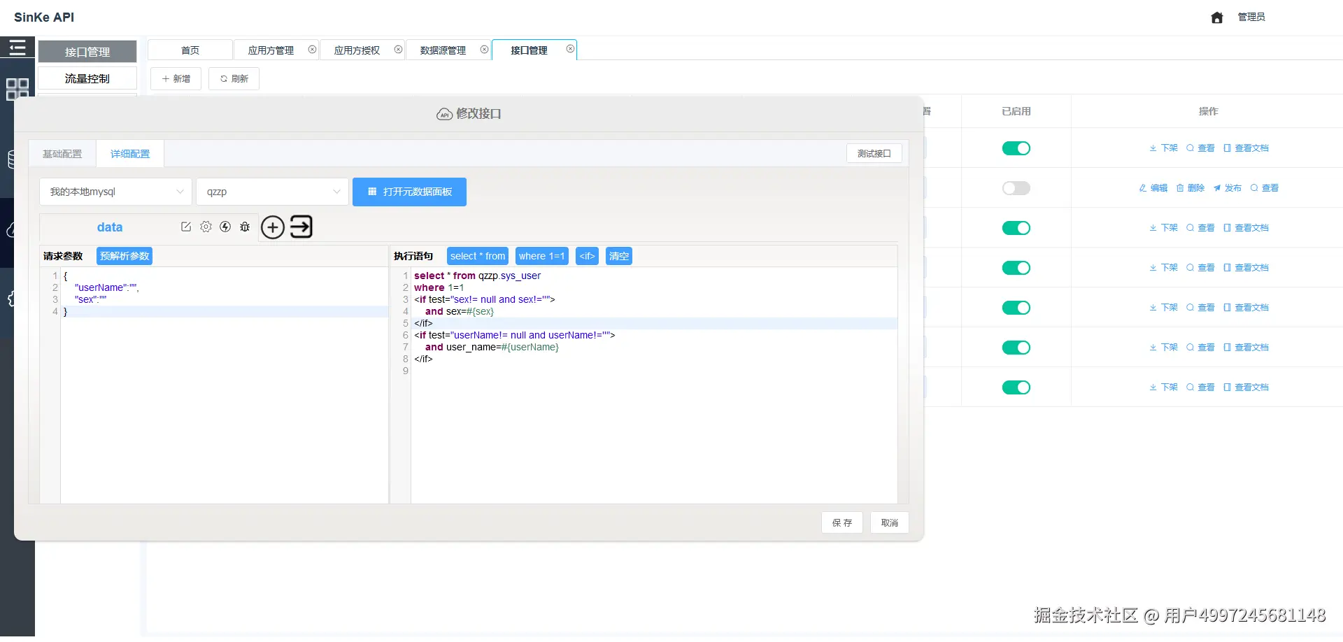Viewport: 1343px width, 642px height.
Task: Click 发布 in the disabled row
Action: tap(1228, 188)
